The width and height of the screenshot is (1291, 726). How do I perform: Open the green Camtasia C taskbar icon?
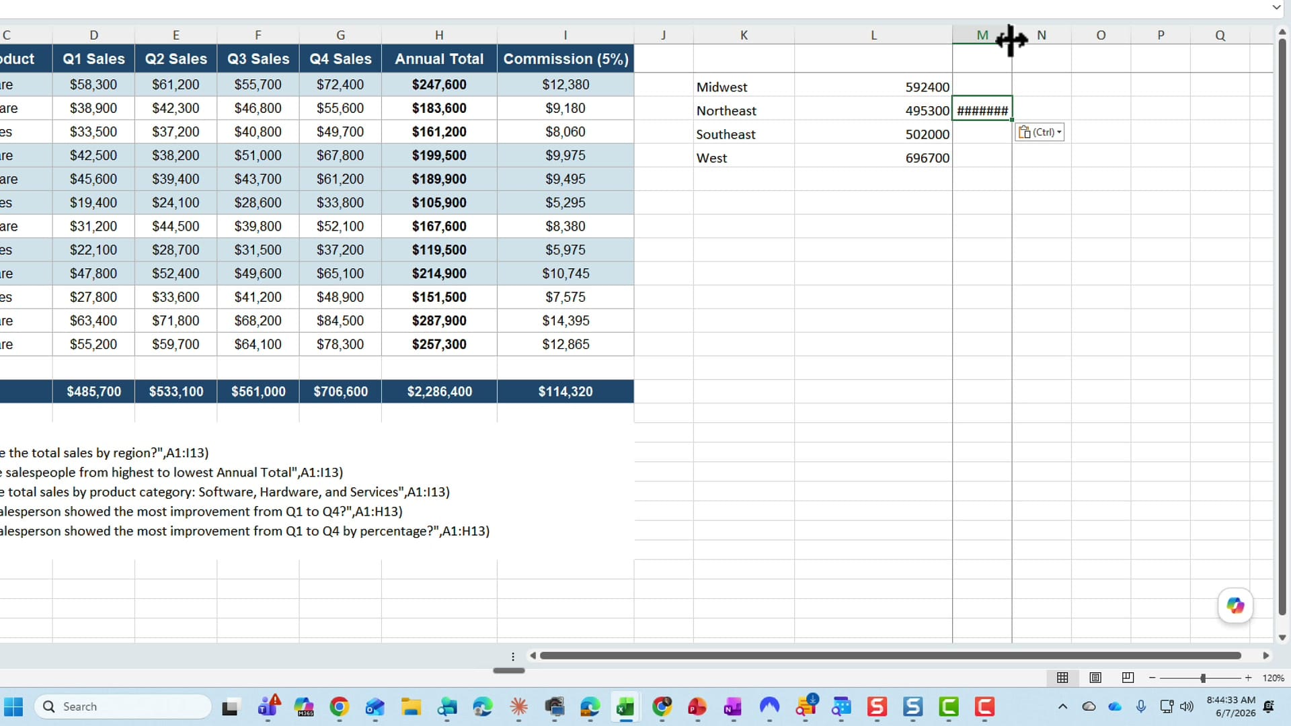tap(949, 707)
